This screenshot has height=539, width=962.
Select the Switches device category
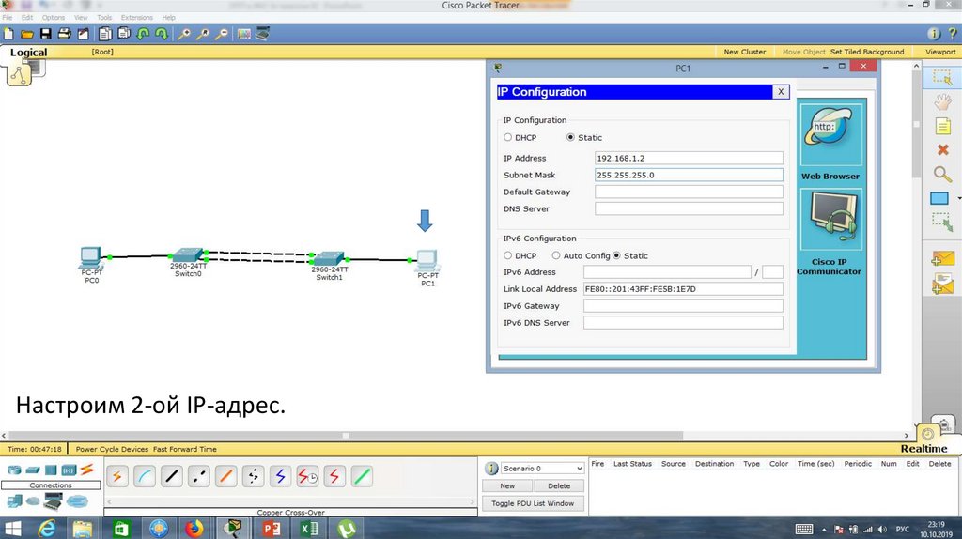click(x=33, y=470)
